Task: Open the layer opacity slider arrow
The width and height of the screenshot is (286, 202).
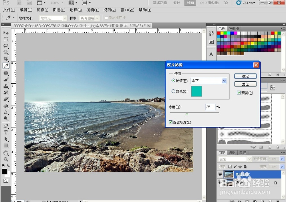Action: point(282,159)
